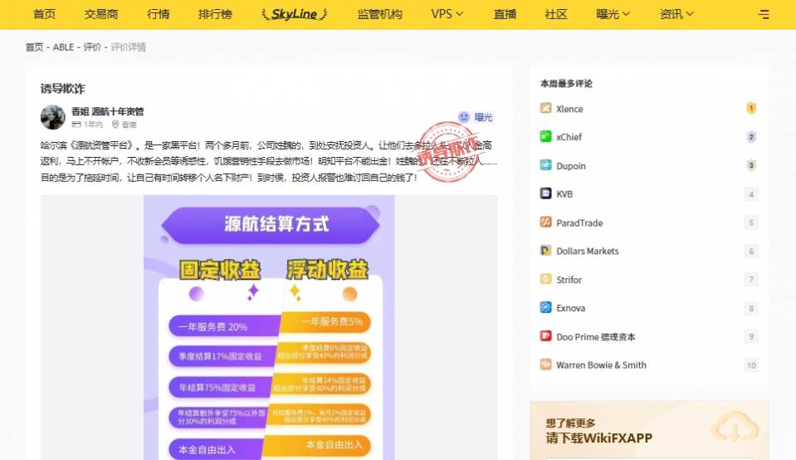The width and height of the screenshot is (796, 460).
Task: Click the 诱导欺诈 review title
Action: (x=63, y=88)
